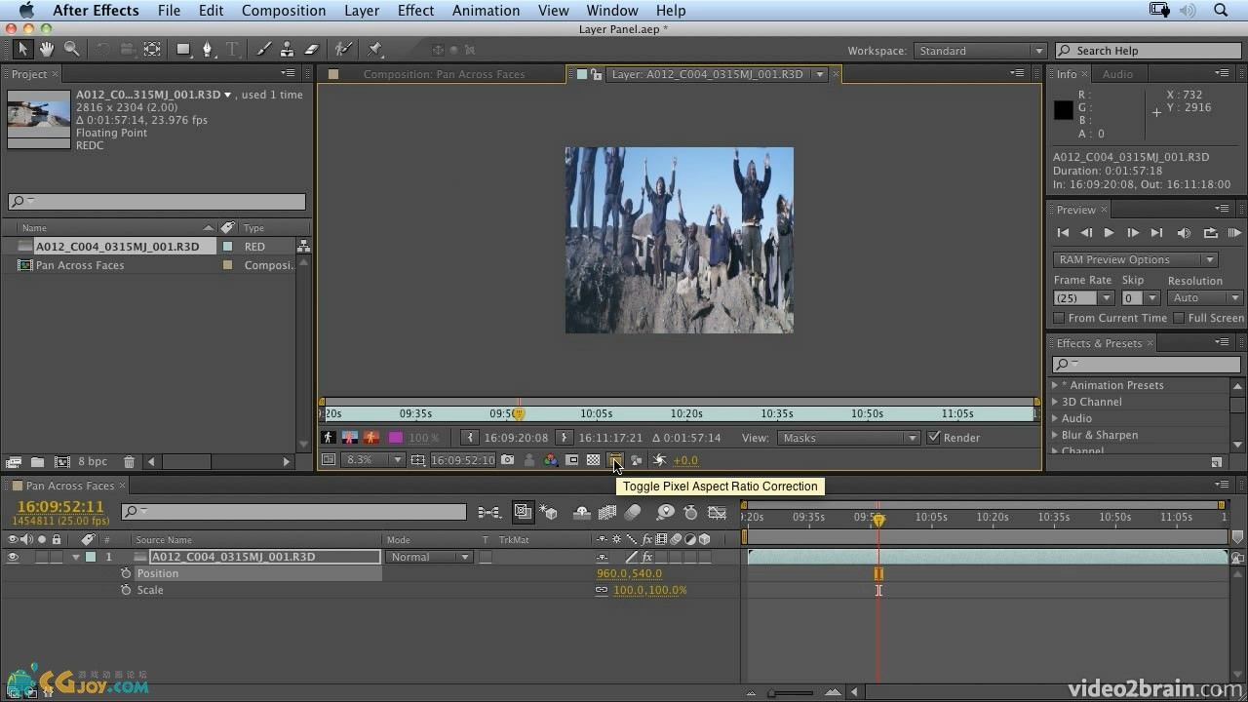
Task: Expand Blur & Sharpen effects category
Action: (x=1055, y=435)
